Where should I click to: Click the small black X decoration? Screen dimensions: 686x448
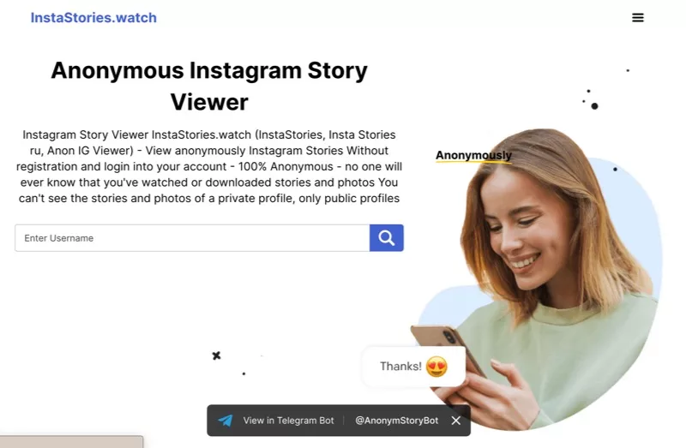(216, 355)
